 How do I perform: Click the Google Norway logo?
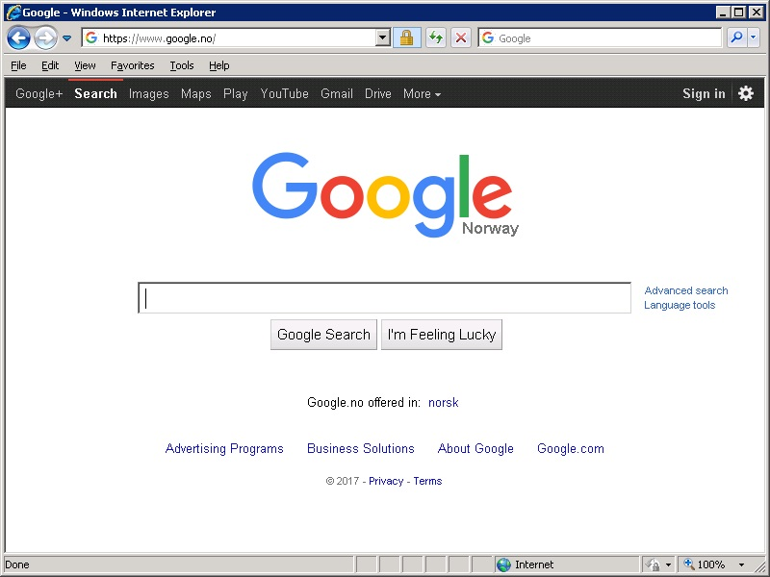pyautogui.click(x=385, y=195)
